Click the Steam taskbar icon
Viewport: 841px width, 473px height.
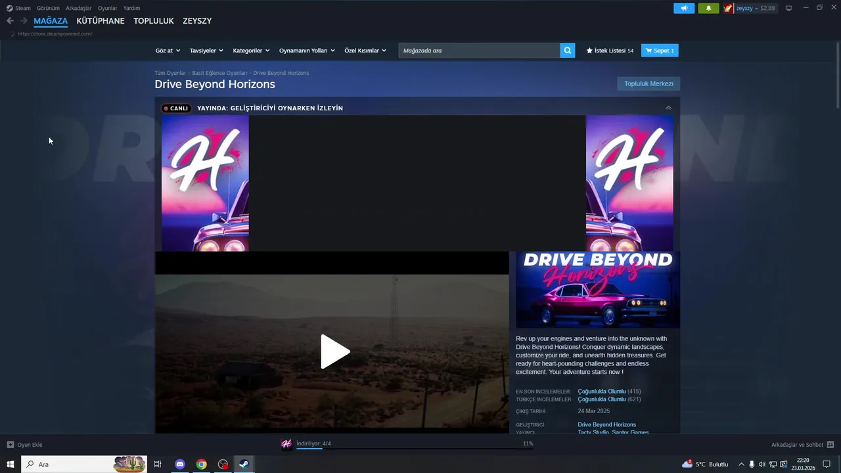click(244, 464)
